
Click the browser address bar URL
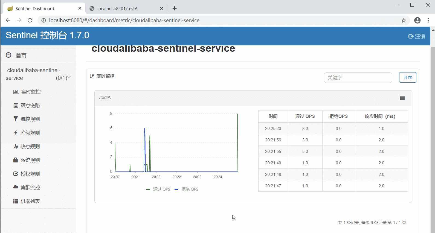[x=124, y=20]
